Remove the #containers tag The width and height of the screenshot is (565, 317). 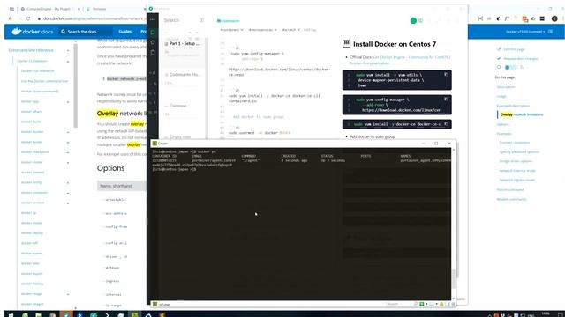pos(242,30)
